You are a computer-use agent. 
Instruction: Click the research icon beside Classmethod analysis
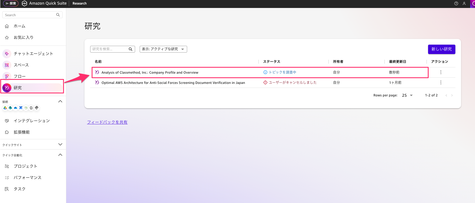click(x=97, y=72)
